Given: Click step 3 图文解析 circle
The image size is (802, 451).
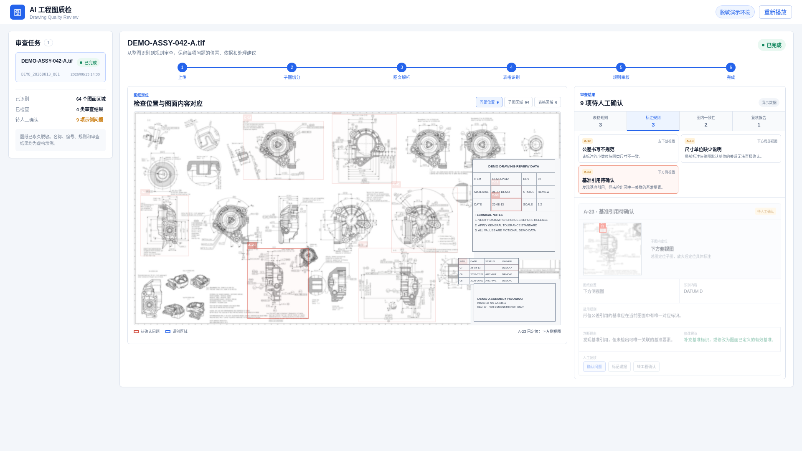Looking at the screenshot, I should point(401,68).
